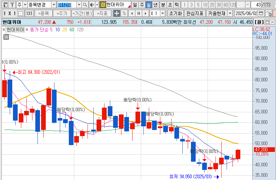This screenshot has width=276, height=180.
Task: Select interval 20 button
Action: pos(212,5)
